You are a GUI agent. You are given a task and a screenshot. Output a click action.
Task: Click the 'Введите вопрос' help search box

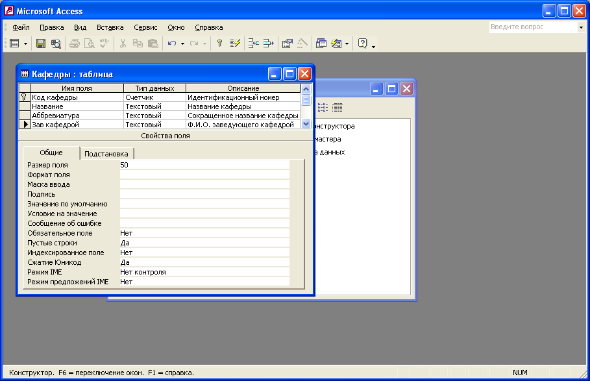(x=533, y=27)
